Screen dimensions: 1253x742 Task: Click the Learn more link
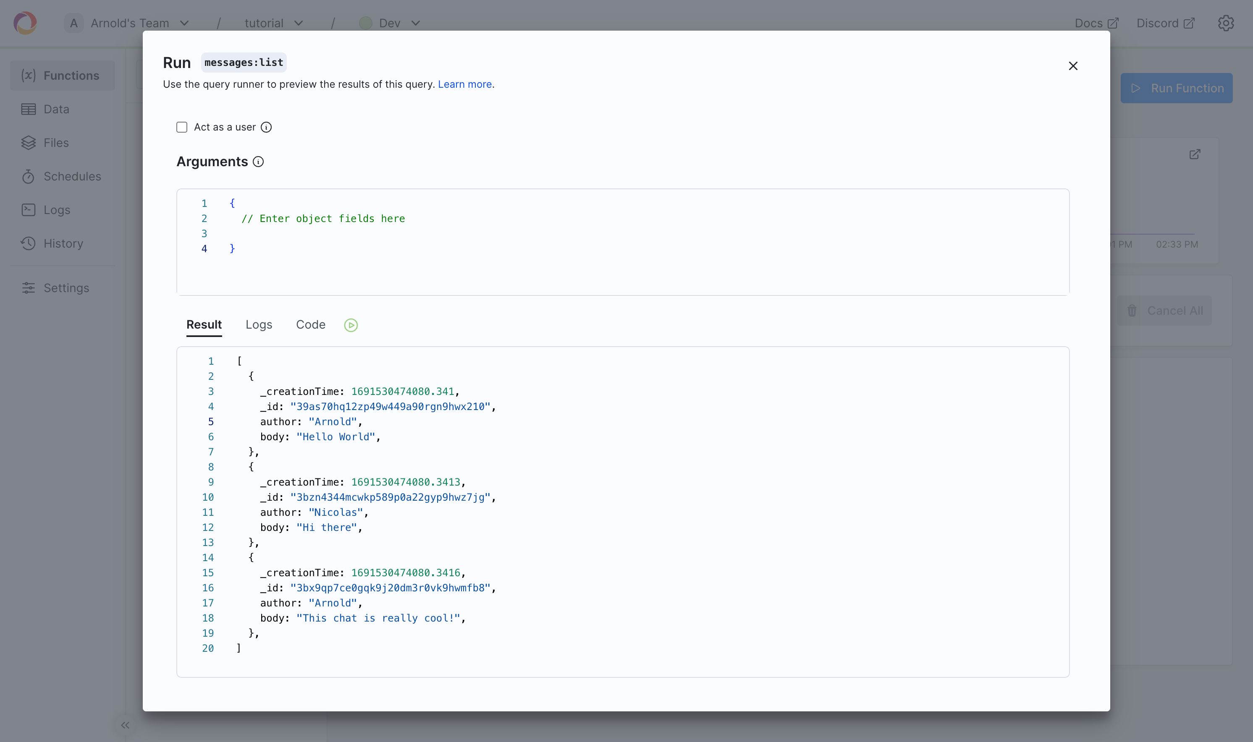464,84
